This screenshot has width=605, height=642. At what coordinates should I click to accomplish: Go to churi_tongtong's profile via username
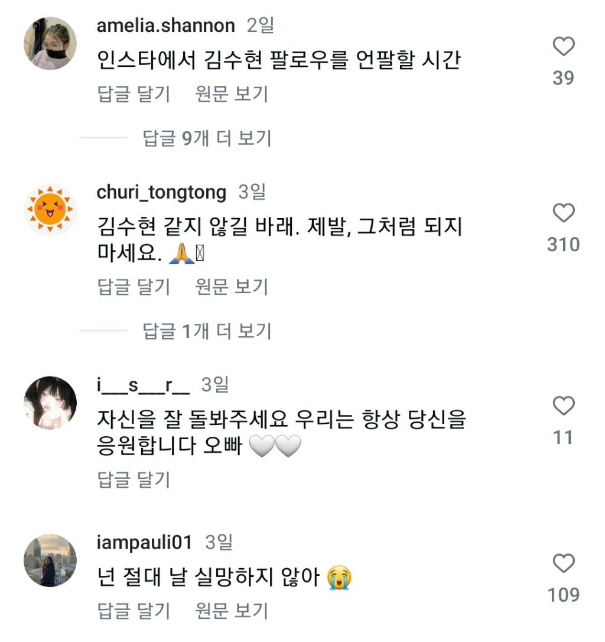pyautogui.click(x=161, y=193)
